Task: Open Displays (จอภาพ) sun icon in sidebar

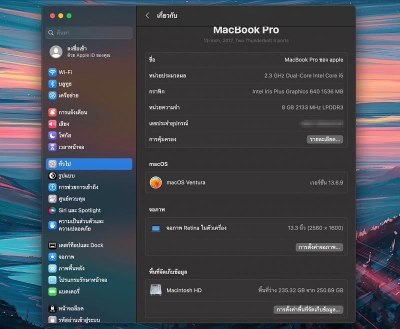Action: click(52, 257)
